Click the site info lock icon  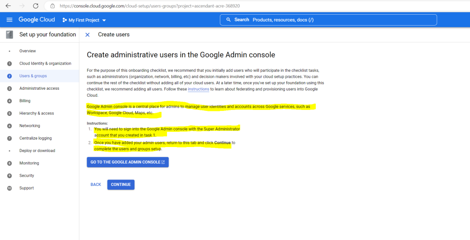point(53,5)
